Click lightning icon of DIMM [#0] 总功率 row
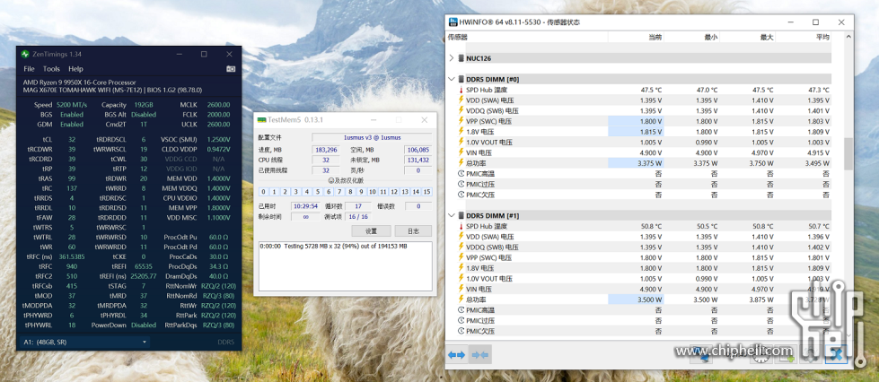The width and height of the screenshot is (879, 382). click(x=461, y=163)
